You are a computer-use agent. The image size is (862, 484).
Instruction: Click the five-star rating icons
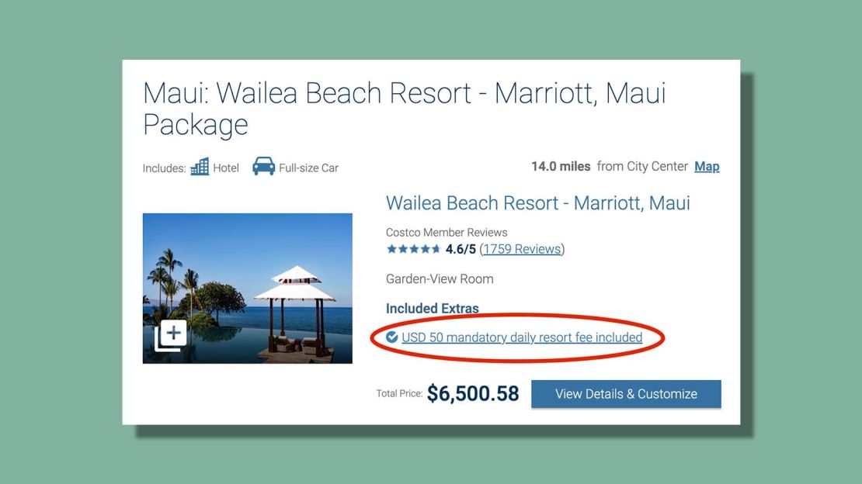[x=413, y=249]
